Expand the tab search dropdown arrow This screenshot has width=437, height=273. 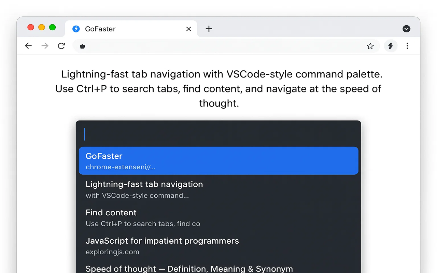[x=406, y=29]
